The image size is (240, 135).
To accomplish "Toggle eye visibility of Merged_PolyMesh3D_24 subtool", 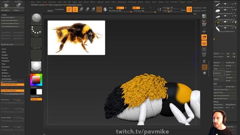I will pos(235,22).
